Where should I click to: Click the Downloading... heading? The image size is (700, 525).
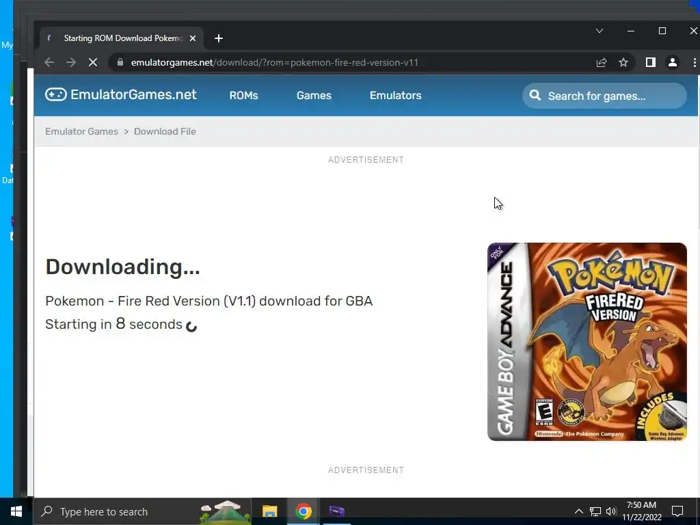pyautogui.click(x=123, y=267)
